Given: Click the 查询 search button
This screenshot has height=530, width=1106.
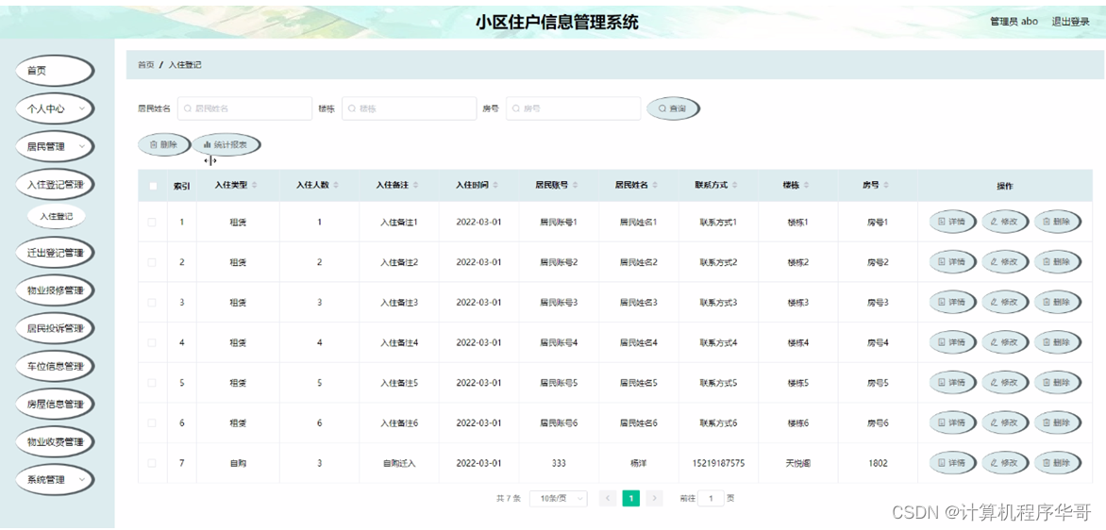Looking at the screenshot, I should [x=673, y=108].
